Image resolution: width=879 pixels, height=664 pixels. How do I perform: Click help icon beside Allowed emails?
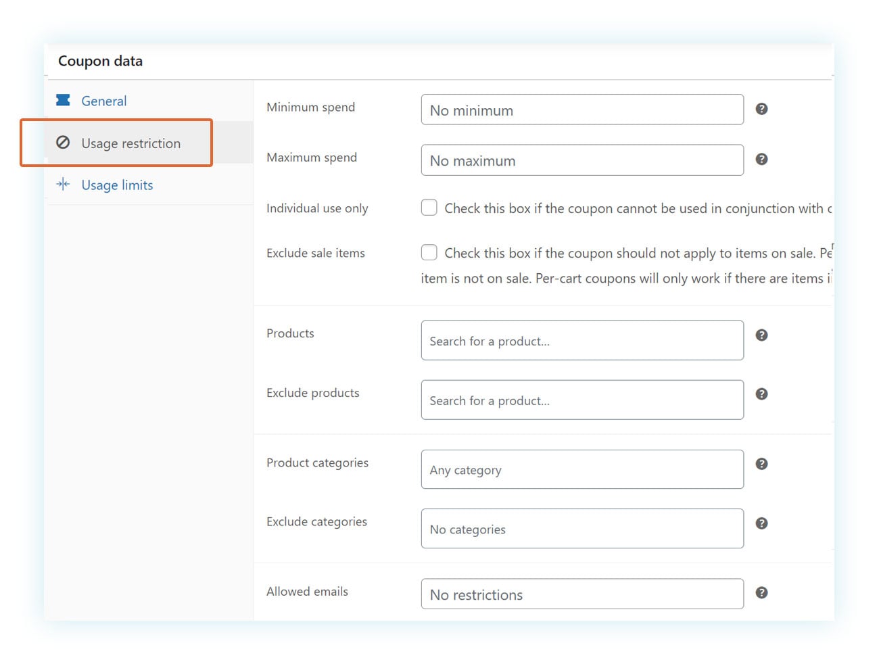click(761, 592)
